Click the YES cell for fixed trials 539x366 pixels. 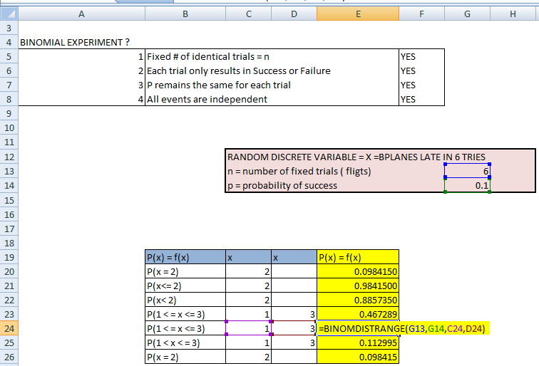(421, 56)
